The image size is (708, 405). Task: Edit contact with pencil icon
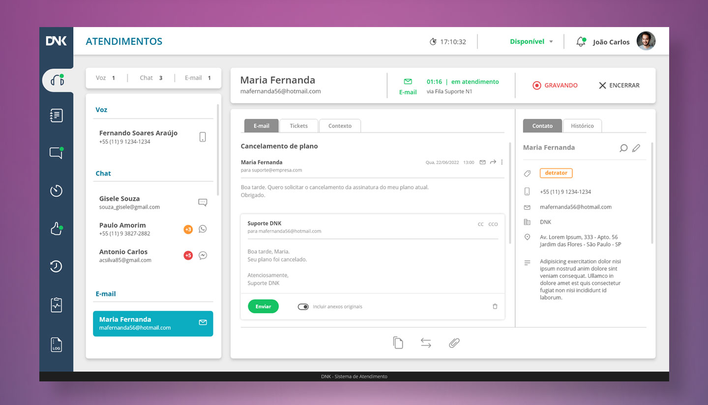tap(636, 148)
